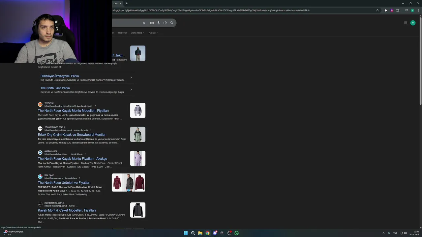Click the magnifier search submit icon
Viewport: 422px width, 237px height.
(x=172, y=23)
